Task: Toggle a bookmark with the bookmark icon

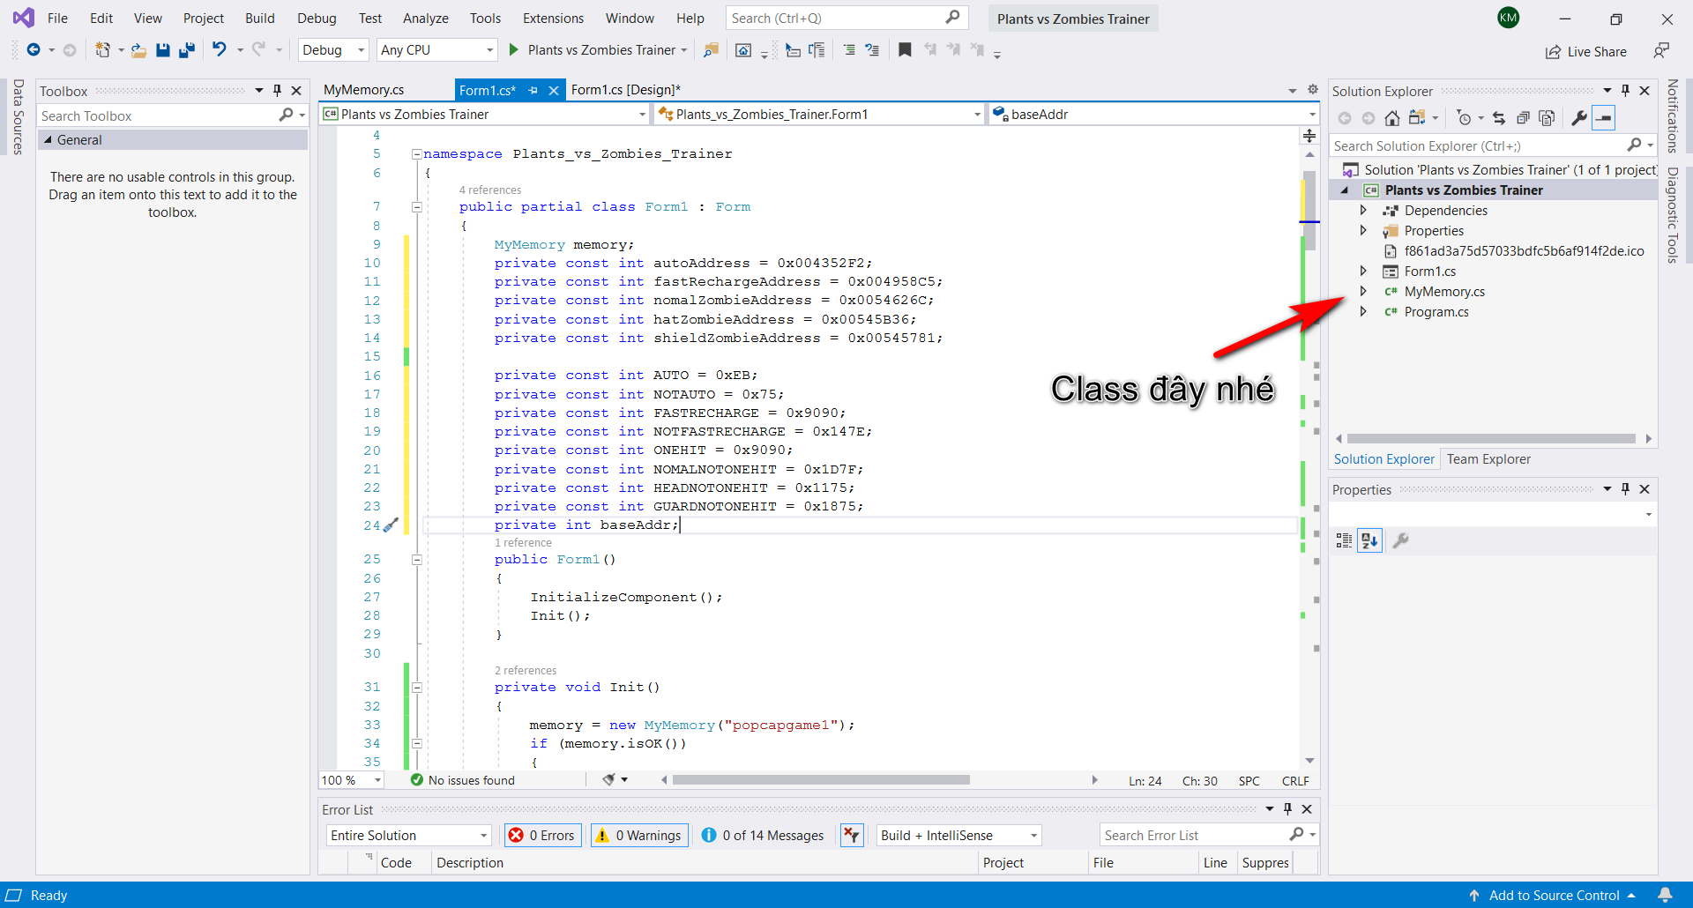Action: tap(905, 50)
